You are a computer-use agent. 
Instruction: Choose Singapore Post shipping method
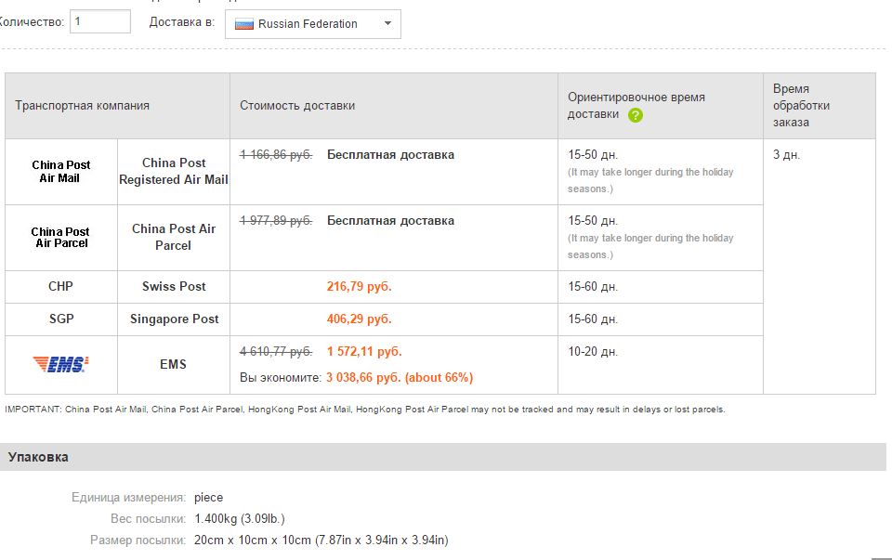[174, 319]
